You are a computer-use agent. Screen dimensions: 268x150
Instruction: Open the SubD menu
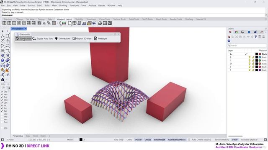pyautogui.click(x=39, y=5)
